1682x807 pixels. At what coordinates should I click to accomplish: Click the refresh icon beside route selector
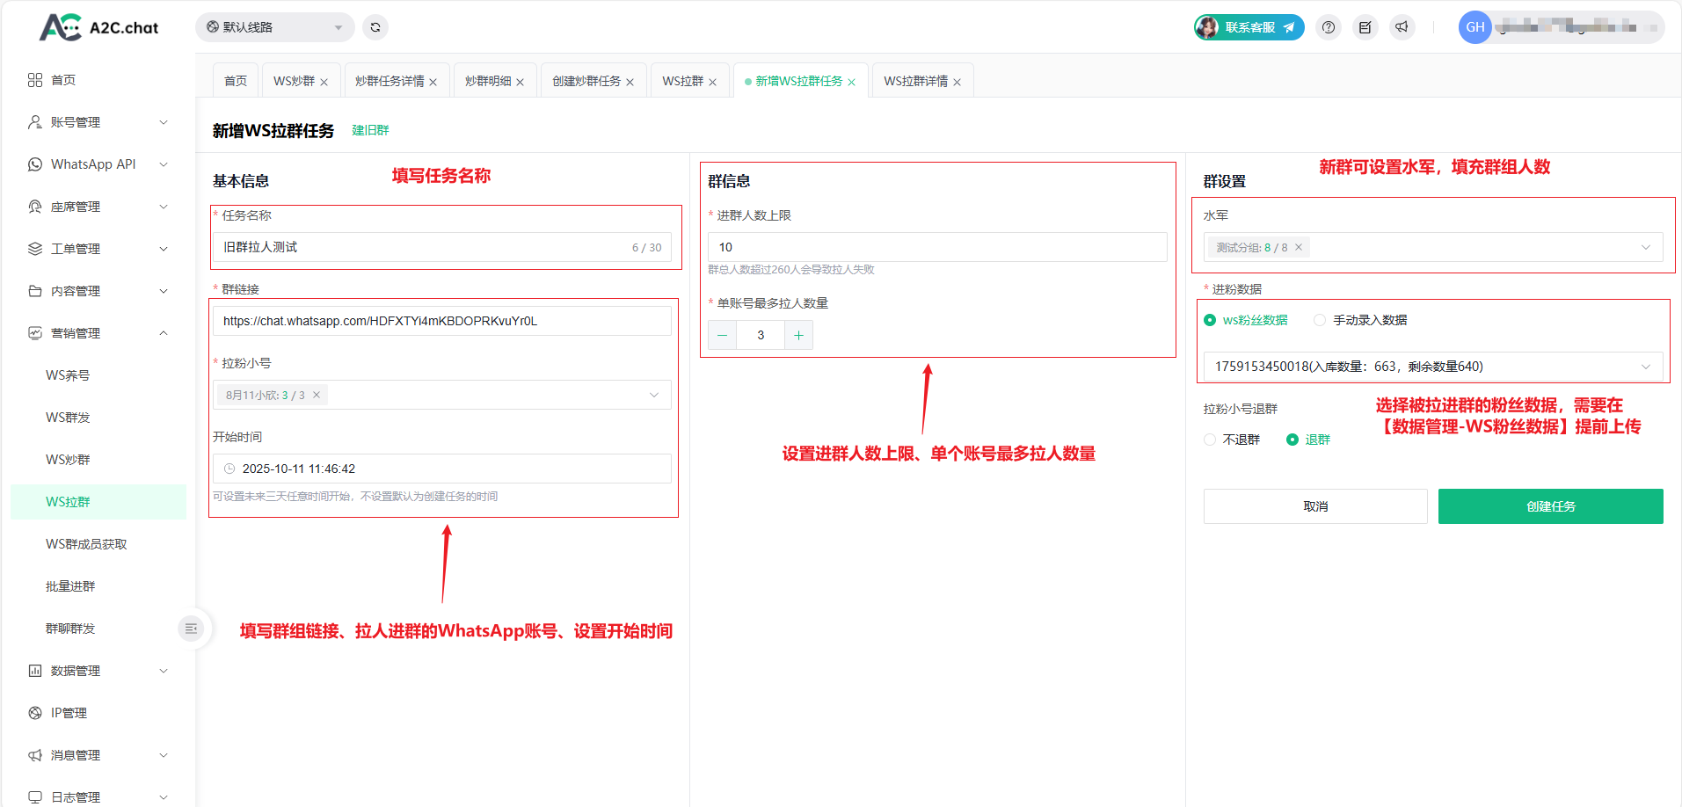coord(375,27)
